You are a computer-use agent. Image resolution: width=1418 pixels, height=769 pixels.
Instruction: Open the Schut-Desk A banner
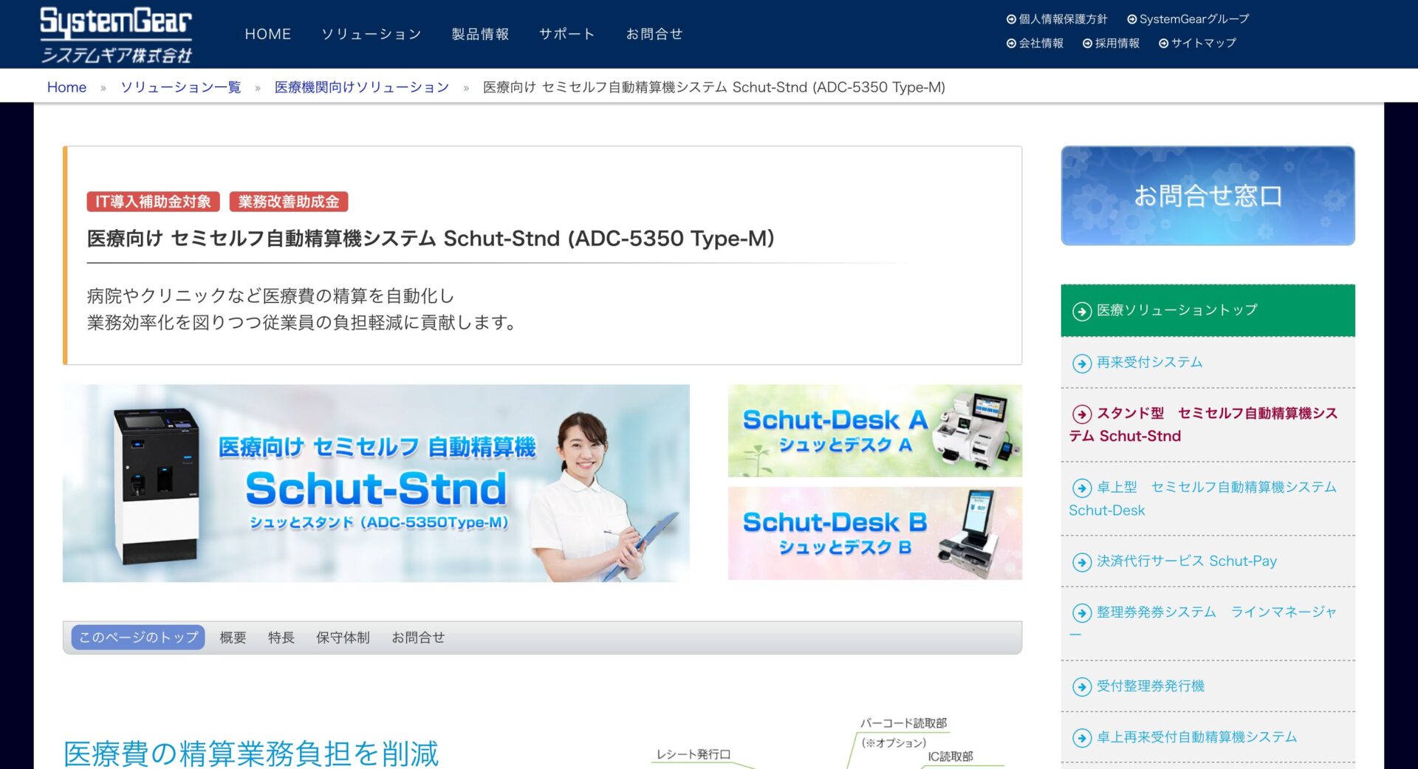[x=875, y=431]
